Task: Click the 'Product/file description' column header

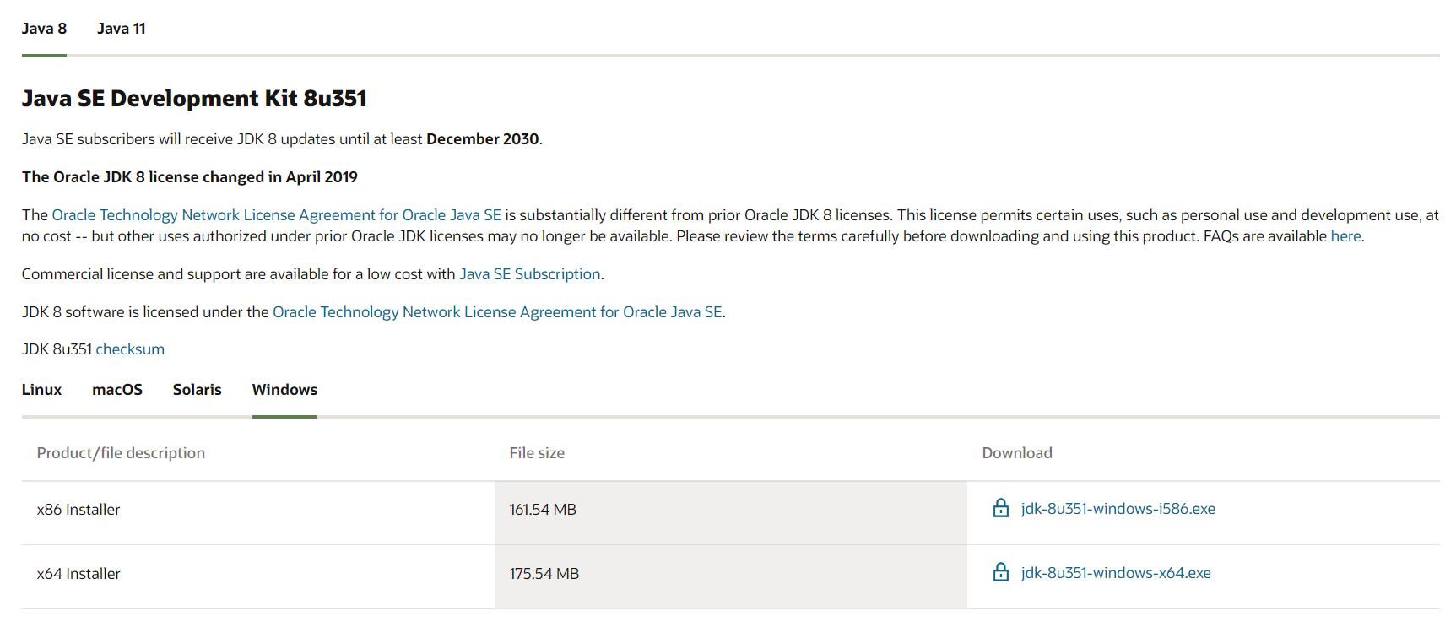Action: 121,453
